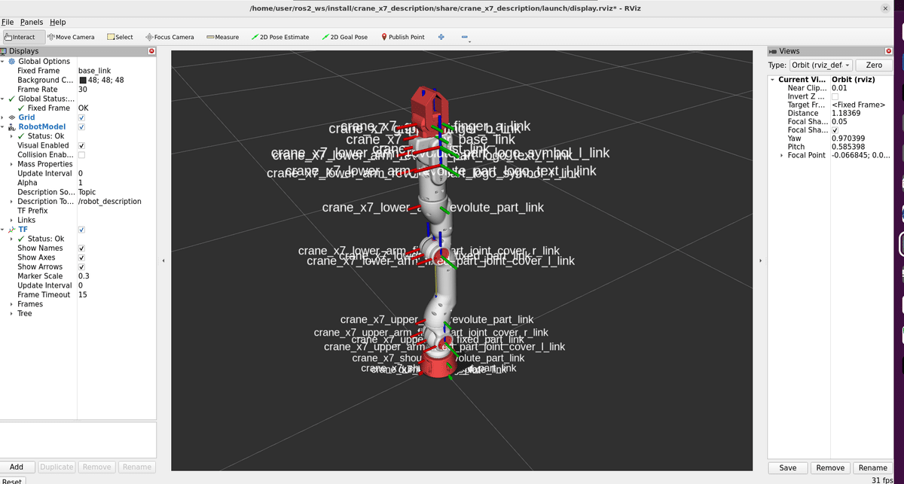The image size is (904, 484).
Task: Click the Global Status checkmark icon
Action: (11, 99)
